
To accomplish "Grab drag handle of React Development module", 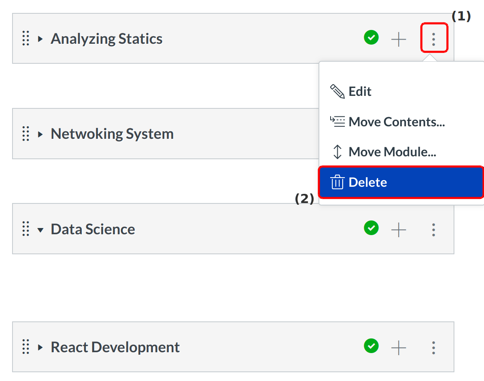I will pyautogui.click(x=26, y=347).
